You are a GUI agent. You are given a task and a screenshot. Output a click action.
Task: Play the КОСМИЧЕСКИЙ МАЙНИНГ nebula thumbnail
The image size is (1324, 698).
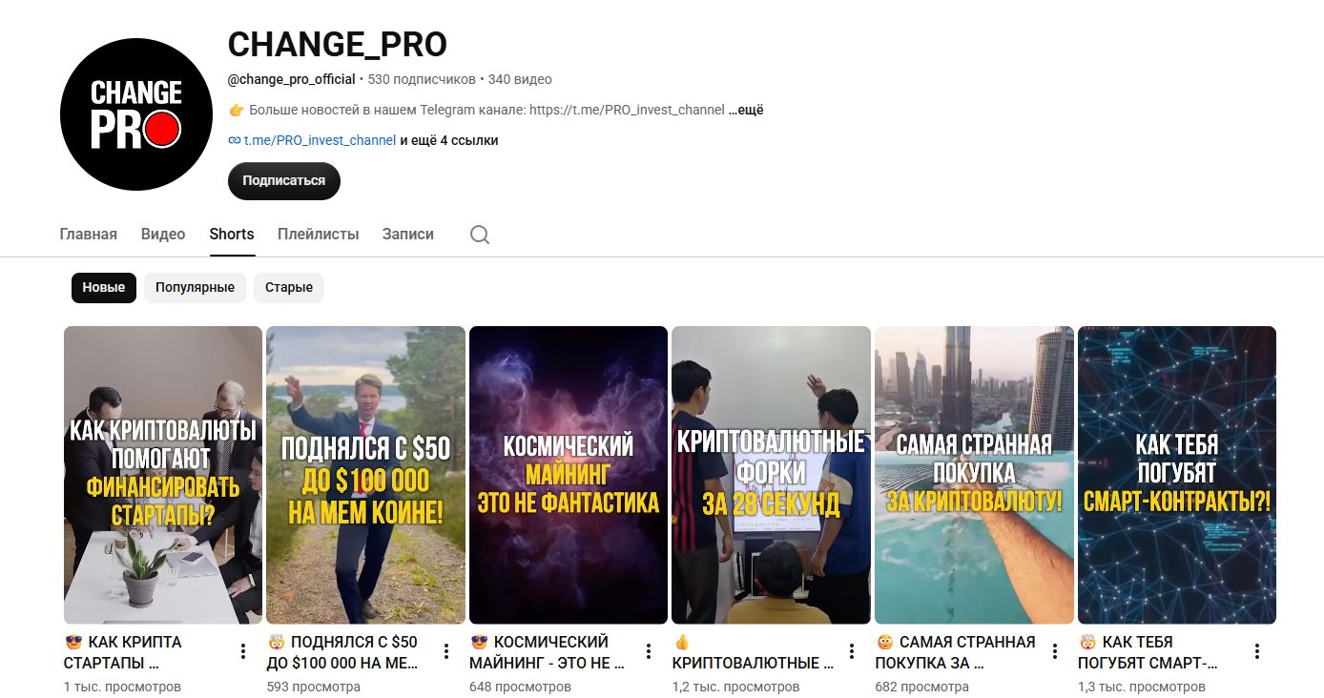click(x=569, y=475)
